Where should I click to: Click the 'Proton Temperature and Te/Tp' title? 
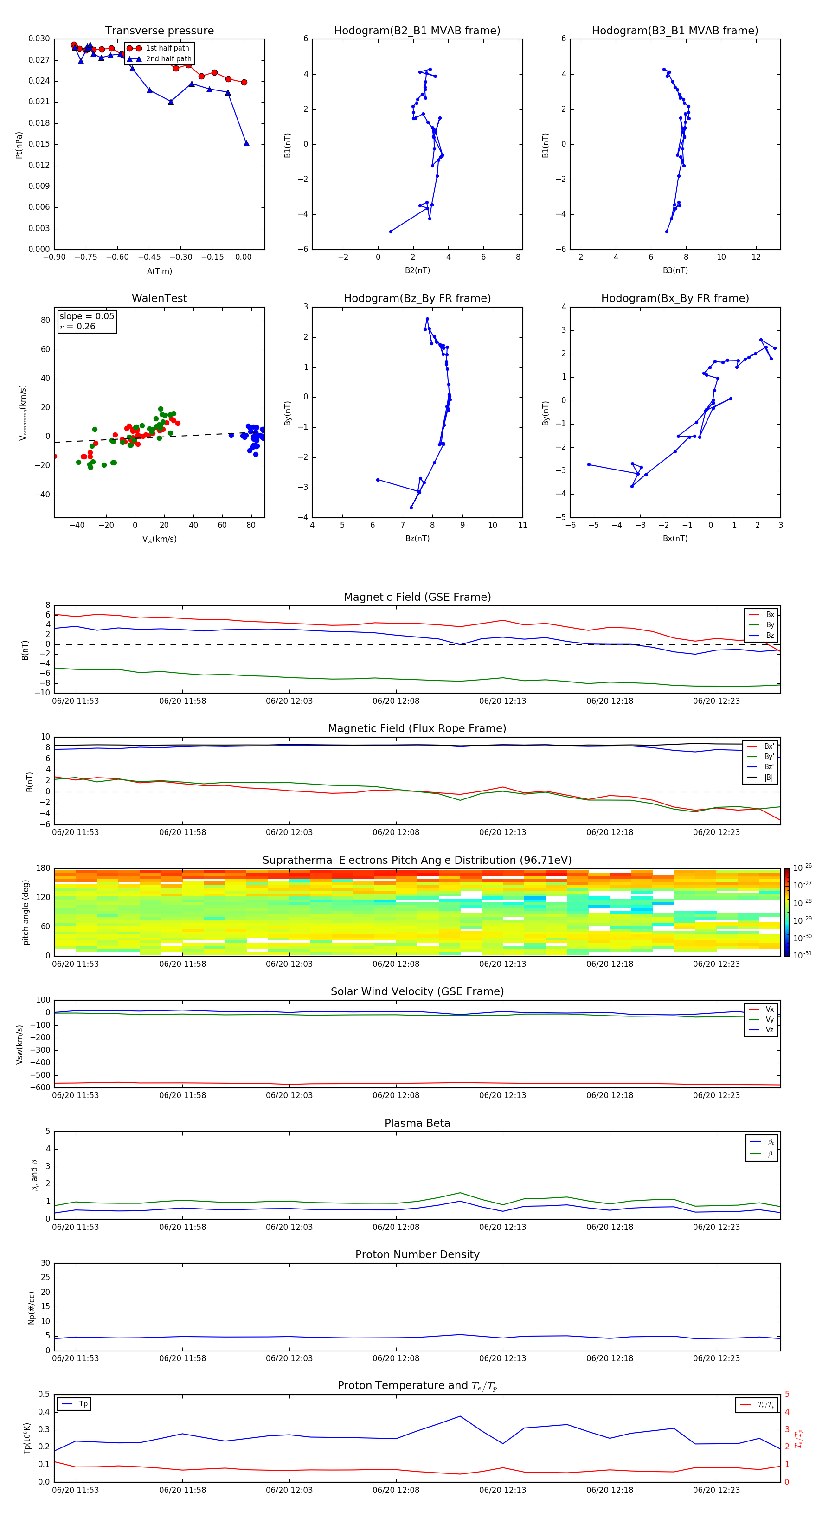(417, 1386)
